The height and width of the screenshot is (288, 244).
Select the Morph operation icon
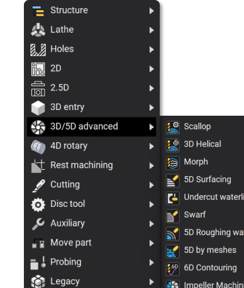pyautogui.click(x=173, y=163)
